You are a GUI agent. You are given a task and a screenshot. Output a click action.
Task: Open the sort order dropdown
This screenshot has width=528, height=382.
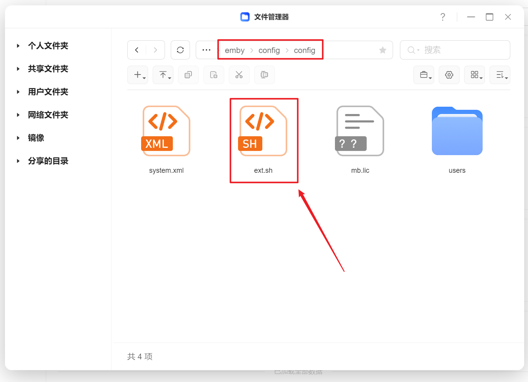tap(500, 75)
